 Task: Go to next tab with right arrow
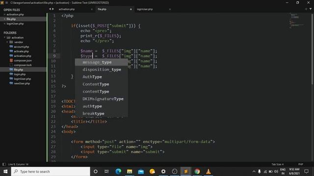(x=53, y=9)
